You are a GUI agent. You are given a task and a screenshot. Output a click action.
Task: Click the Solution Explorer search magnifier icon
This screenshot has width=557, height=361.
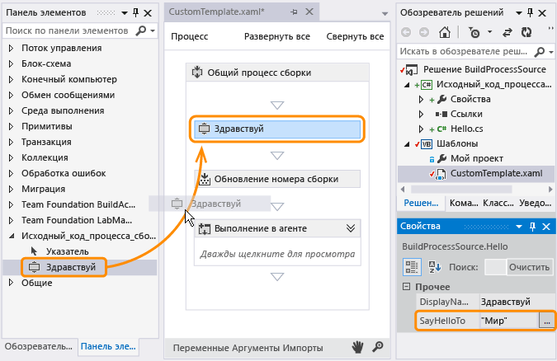click(x=539, y=52)
